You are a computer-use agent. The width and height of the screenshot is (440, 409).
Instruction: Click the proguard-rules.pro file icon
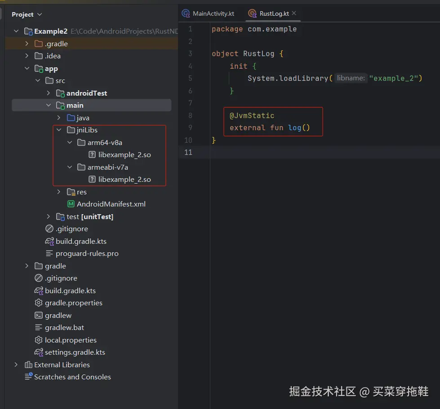coord(49,254)
